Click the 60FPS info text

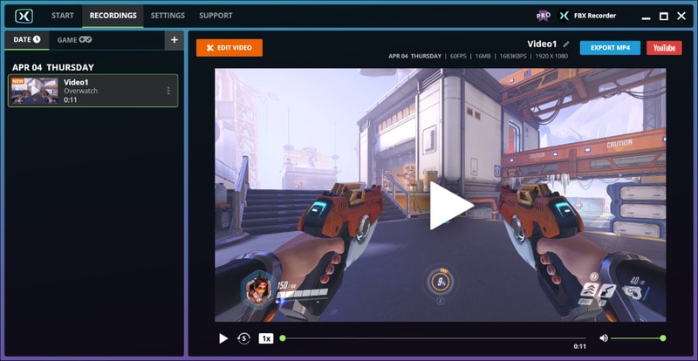(457, 57)
